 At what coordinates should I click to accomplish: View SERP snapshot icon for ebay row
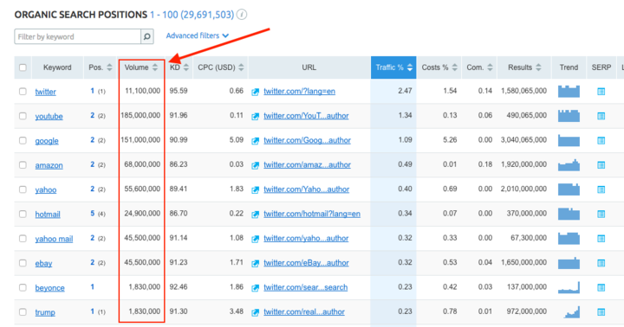tap(601, 263)
